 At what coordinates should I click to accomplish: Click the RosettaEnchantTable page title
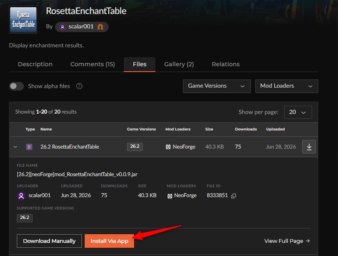(86, 11)
